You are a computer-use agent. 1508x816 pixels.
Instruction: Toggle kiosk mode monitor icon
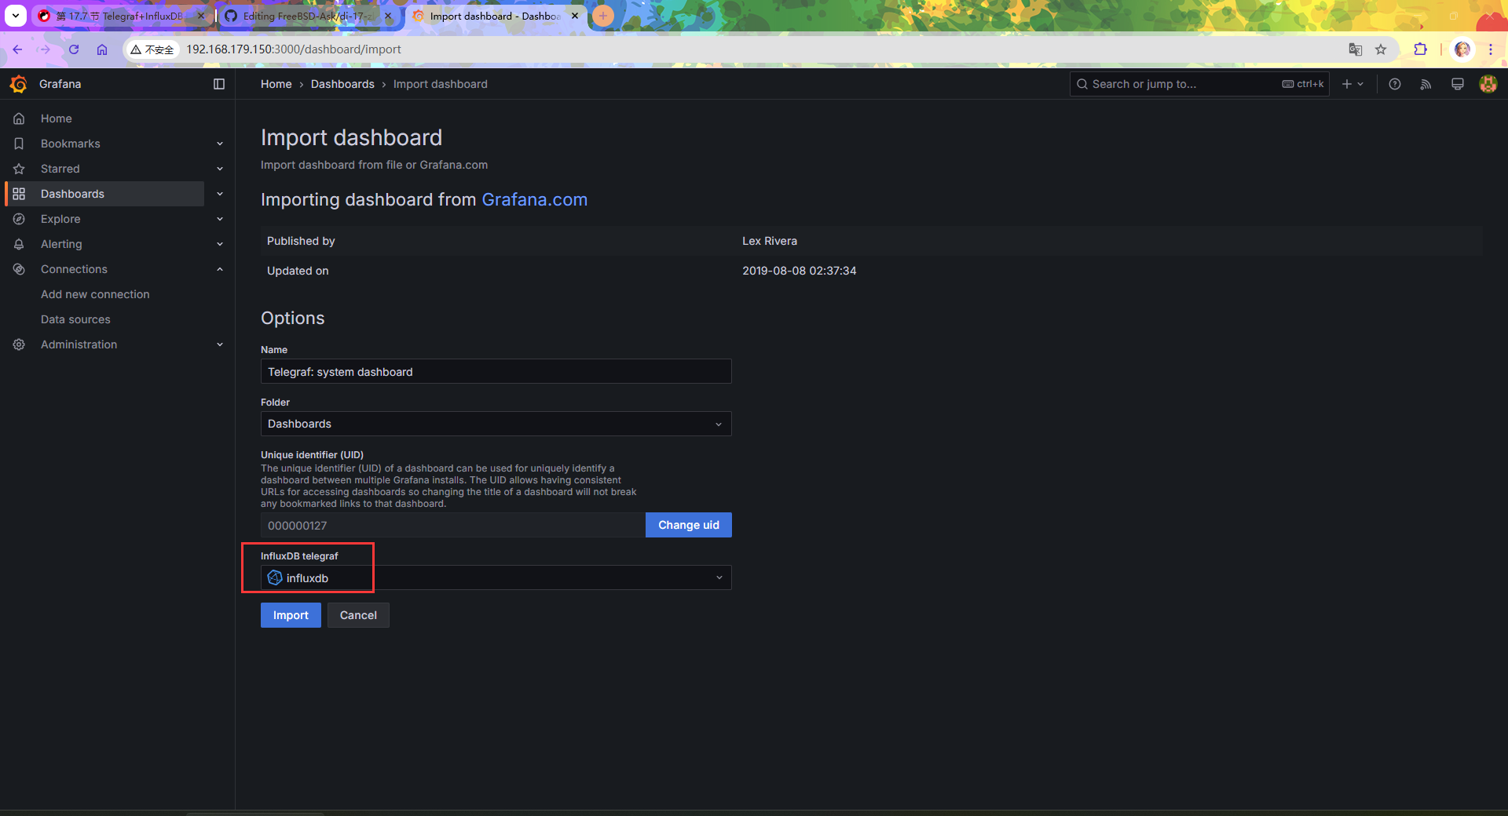[x=1457, y=84]
